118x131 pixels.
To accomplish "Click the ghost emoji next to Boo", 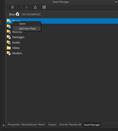I will [17, 14].
